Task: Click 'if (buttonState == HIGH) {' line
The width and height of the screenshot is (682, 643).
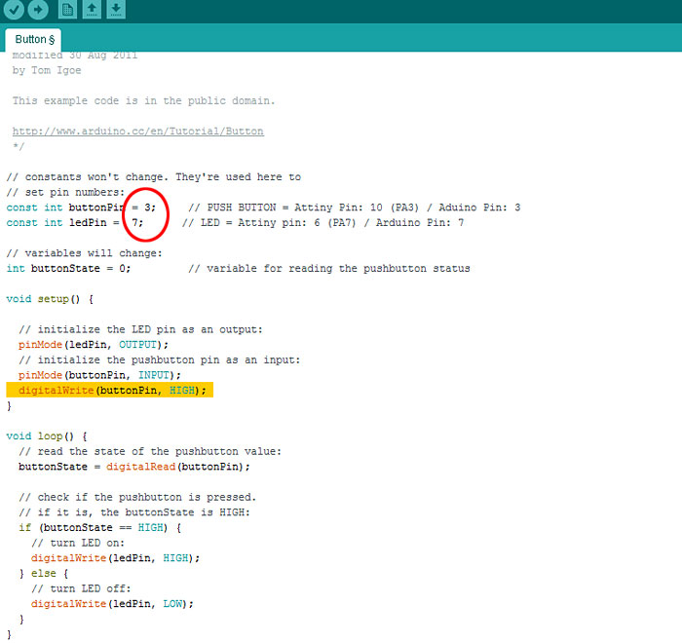Action: click(x=99, y=527)
